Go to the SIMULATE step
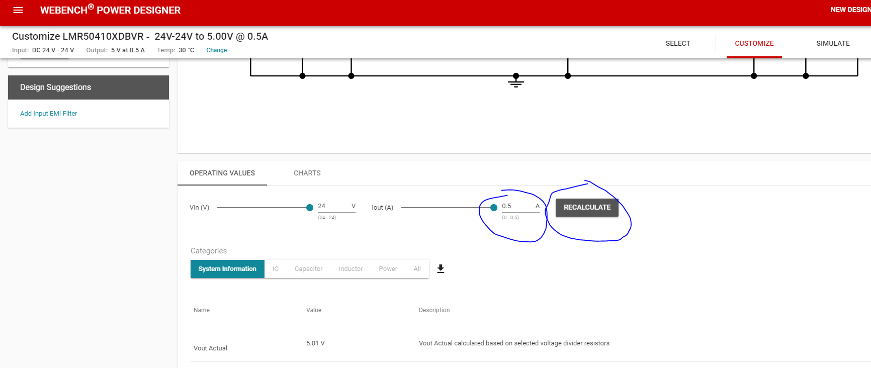The image size is (871, 368). click(833, 43)
